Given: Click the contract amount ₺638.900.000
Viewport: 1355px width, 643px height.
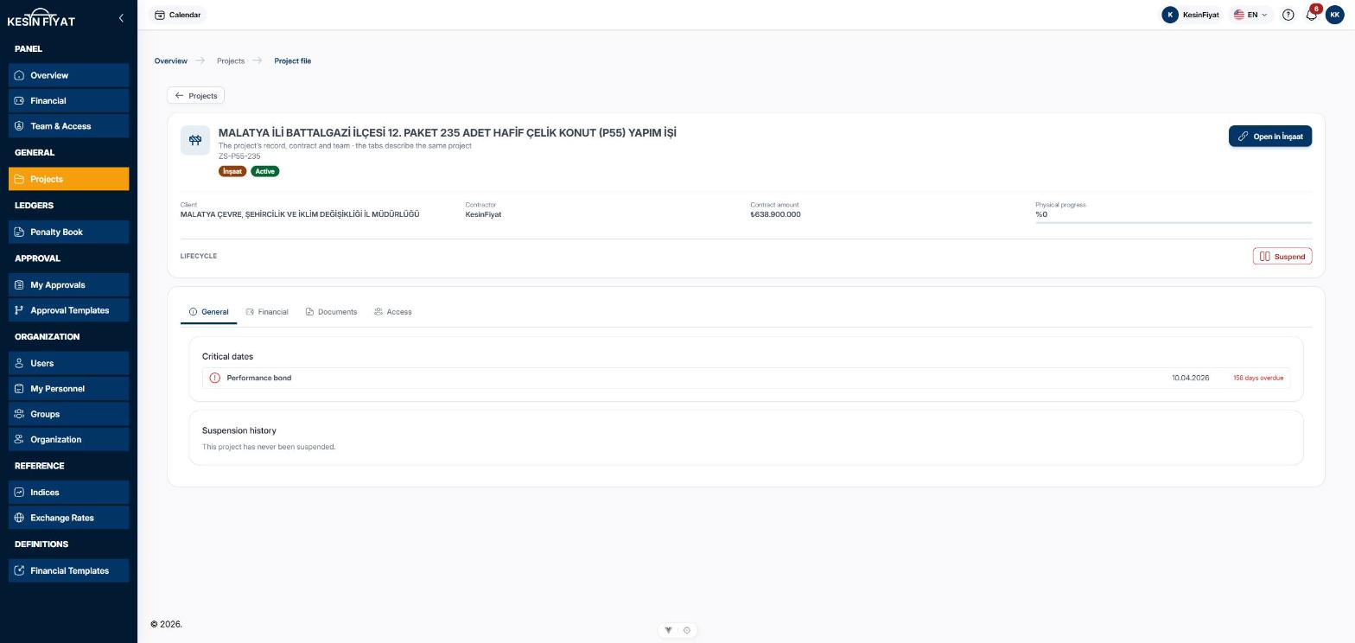Looking at the screenshot, I should (775, 214).
